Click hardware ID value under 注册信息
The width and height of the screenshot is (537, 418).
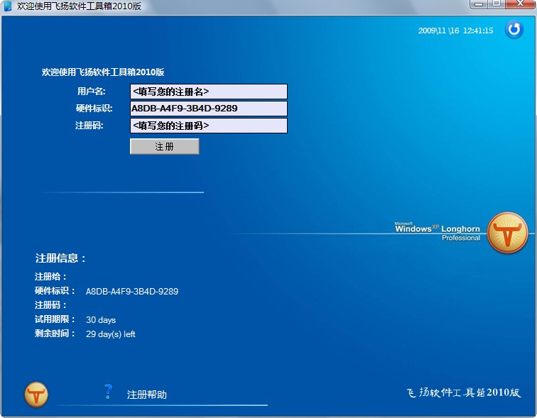tap(132, 292)
